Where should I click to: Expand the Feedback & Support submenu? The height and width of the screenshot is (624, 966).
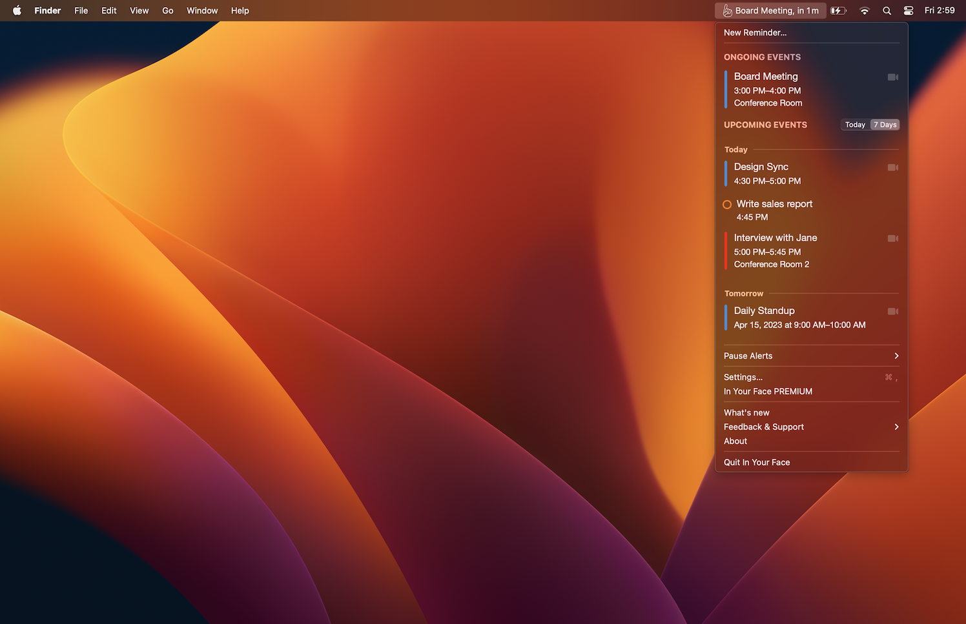pyautogui.click(x=811, y=427)
